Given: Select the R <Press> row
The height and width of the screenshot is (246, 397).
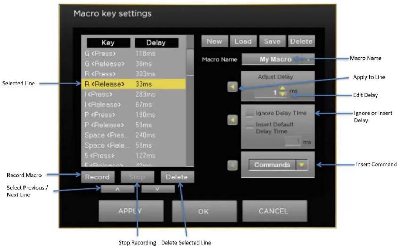Looking at the screenshot, I should pos(134,74).
